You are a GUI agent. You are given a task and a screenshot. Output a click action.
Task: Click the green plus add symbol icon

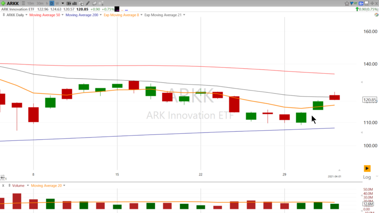[x=3, y=3]
